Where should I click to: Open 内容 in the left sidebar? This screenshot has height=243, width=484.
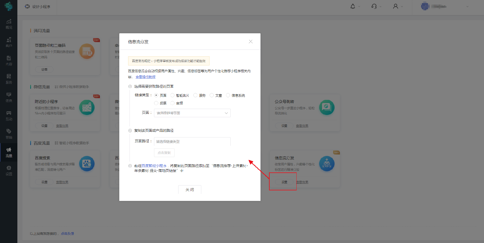tap(9, 61)
